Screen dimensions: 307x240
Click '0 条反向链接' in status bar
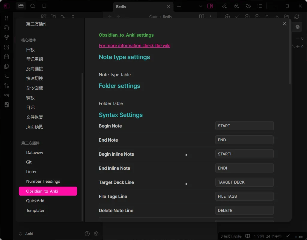(x=231, y=236)
